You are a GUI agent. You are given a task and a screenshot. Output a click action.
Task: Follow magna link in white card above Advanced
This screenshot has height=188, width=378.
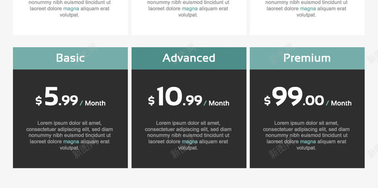(x=190, y=9)
